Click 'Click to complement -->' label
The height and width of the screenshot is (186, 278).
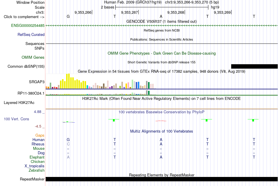(x=24, y=17)
